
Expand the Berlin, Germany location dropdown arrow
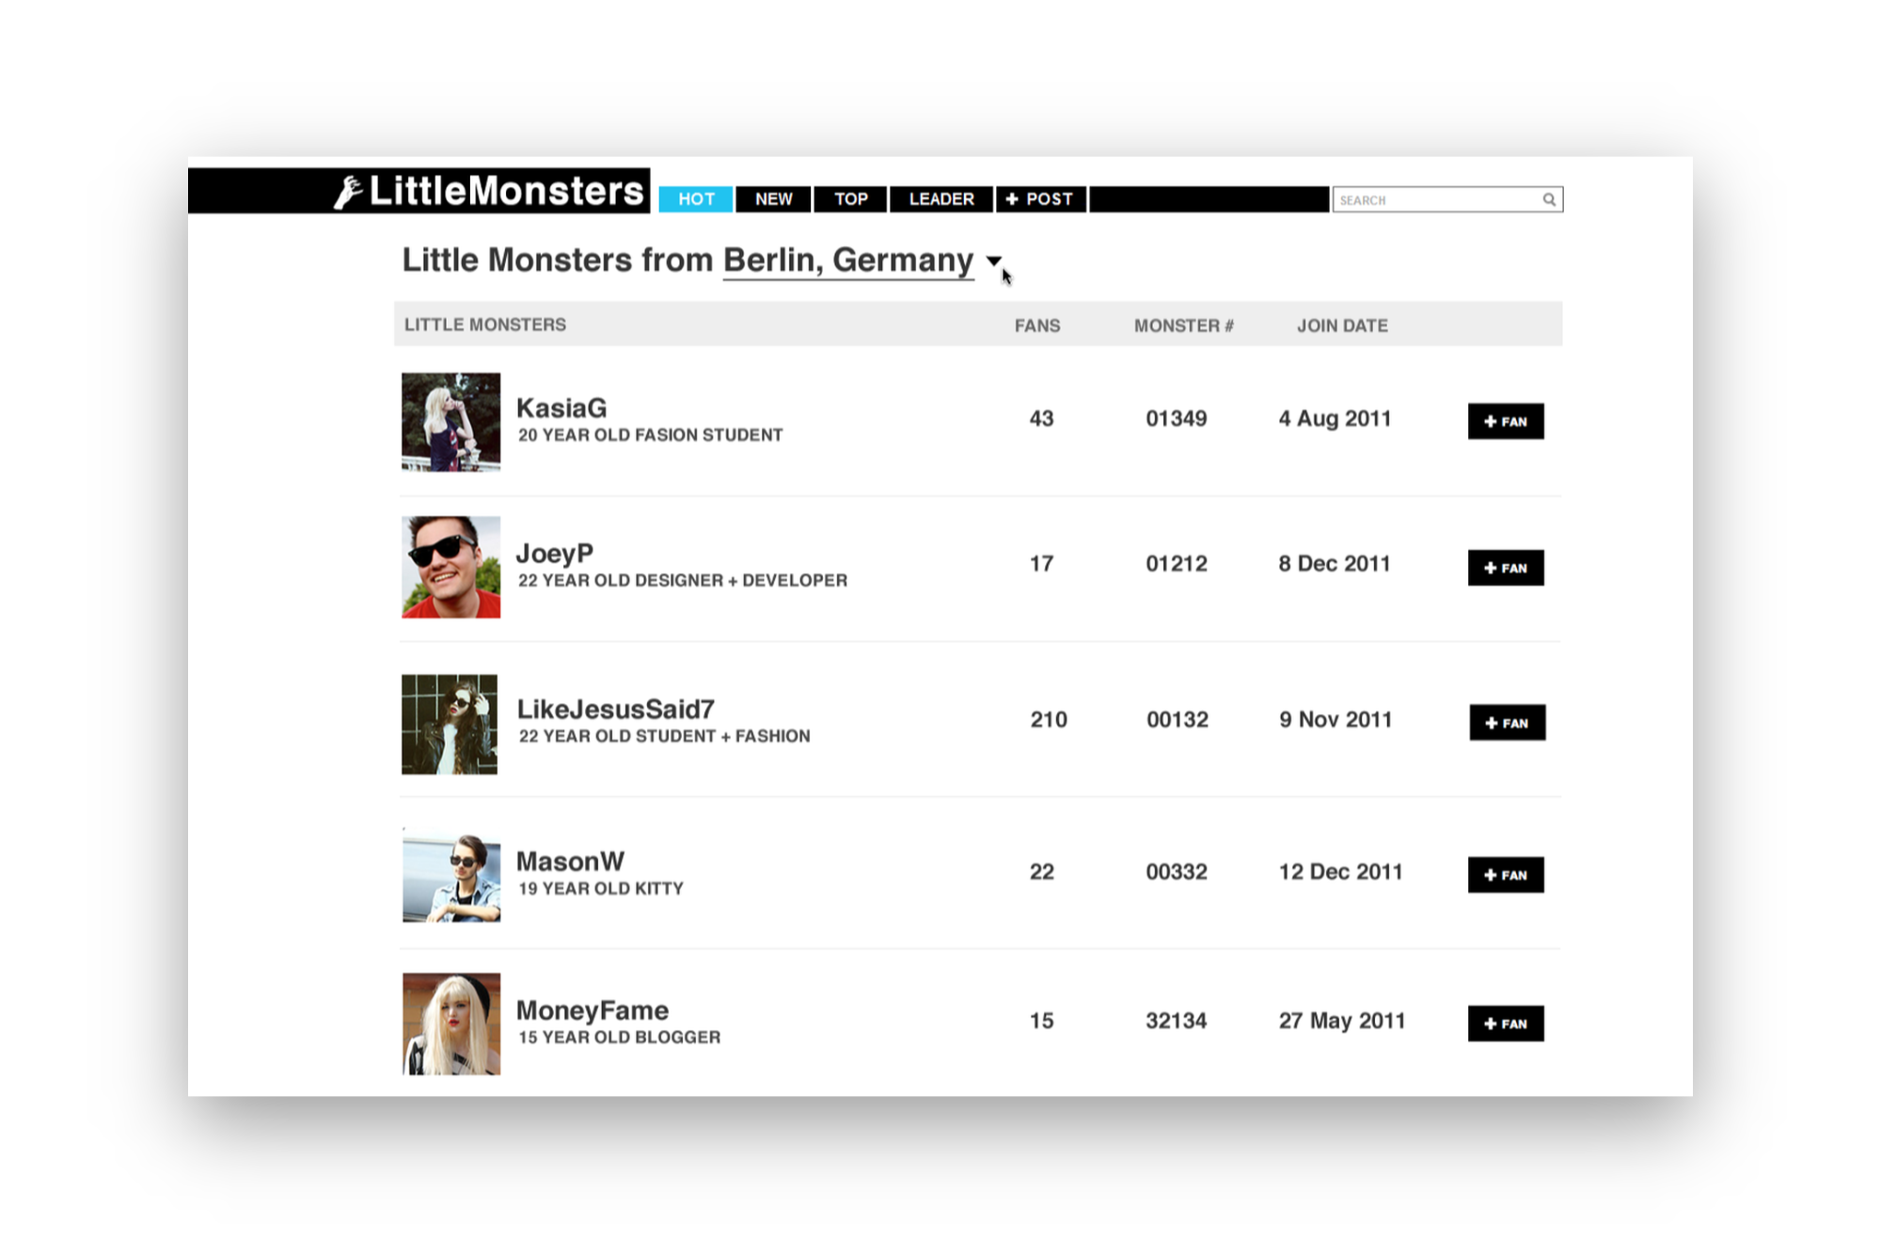coord(993,261)
